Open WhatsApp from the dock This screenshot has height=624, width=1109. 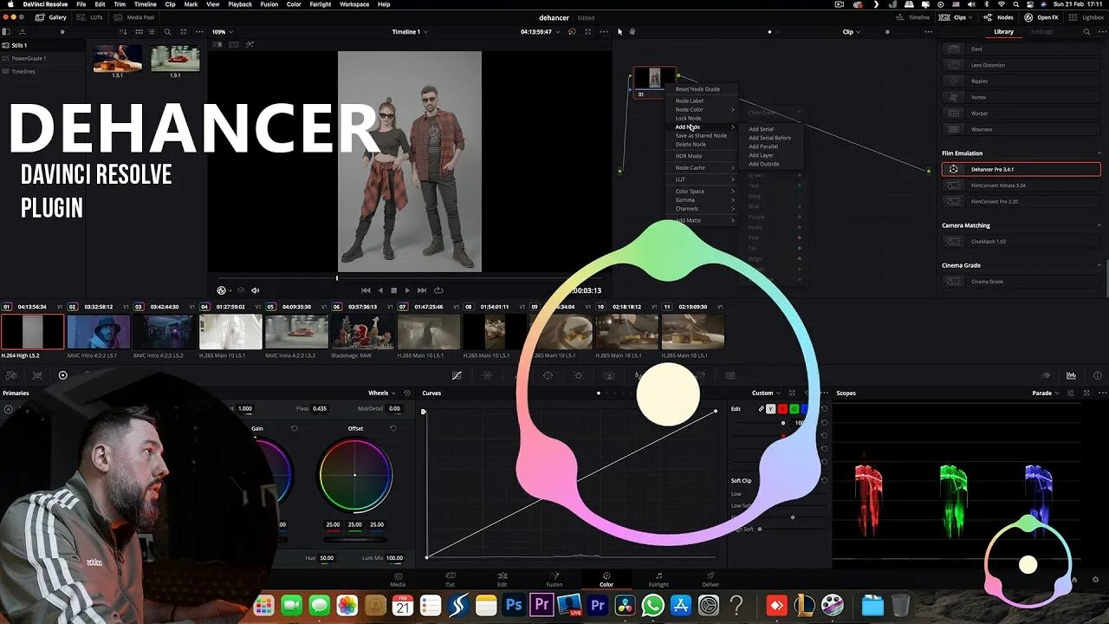tap(652, 605)
